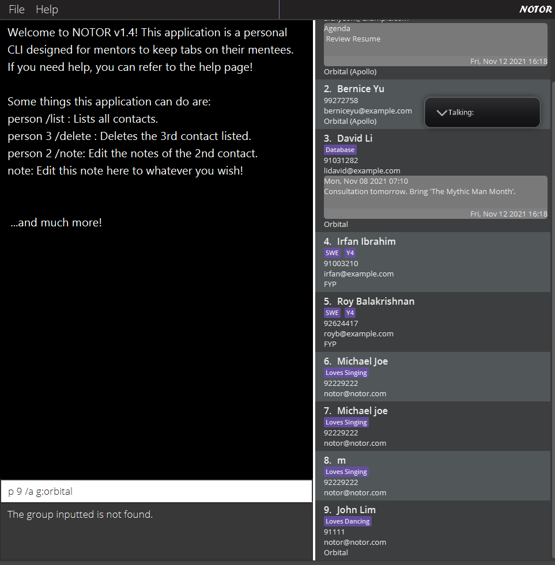Click phone number 91111
Image resolution: width=555 pixels, height=565 pixels.
[334, 532]
